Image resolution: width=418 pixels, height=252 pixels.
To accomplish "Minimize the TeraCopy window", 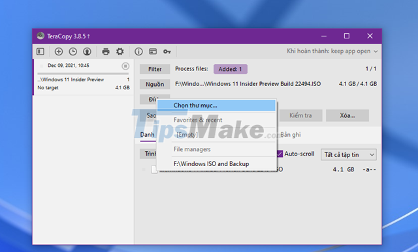I will [x=324, y=36].
